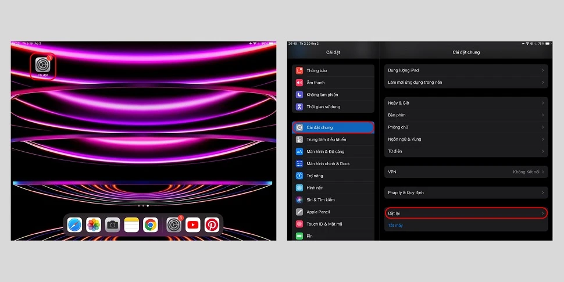Image resolution: width=564 pixels, height=282 pixels.
Task: Click the Âm thanh sound icon
Action: point(299,83)
